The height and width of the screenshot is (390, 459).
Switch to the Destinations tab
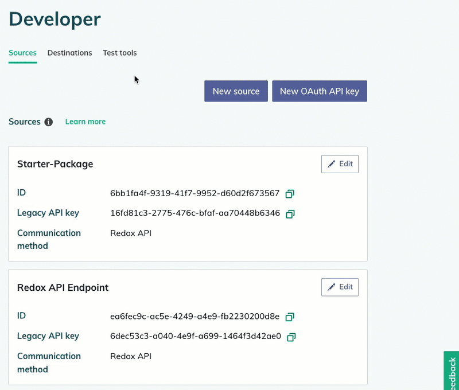tap(69, 53)
